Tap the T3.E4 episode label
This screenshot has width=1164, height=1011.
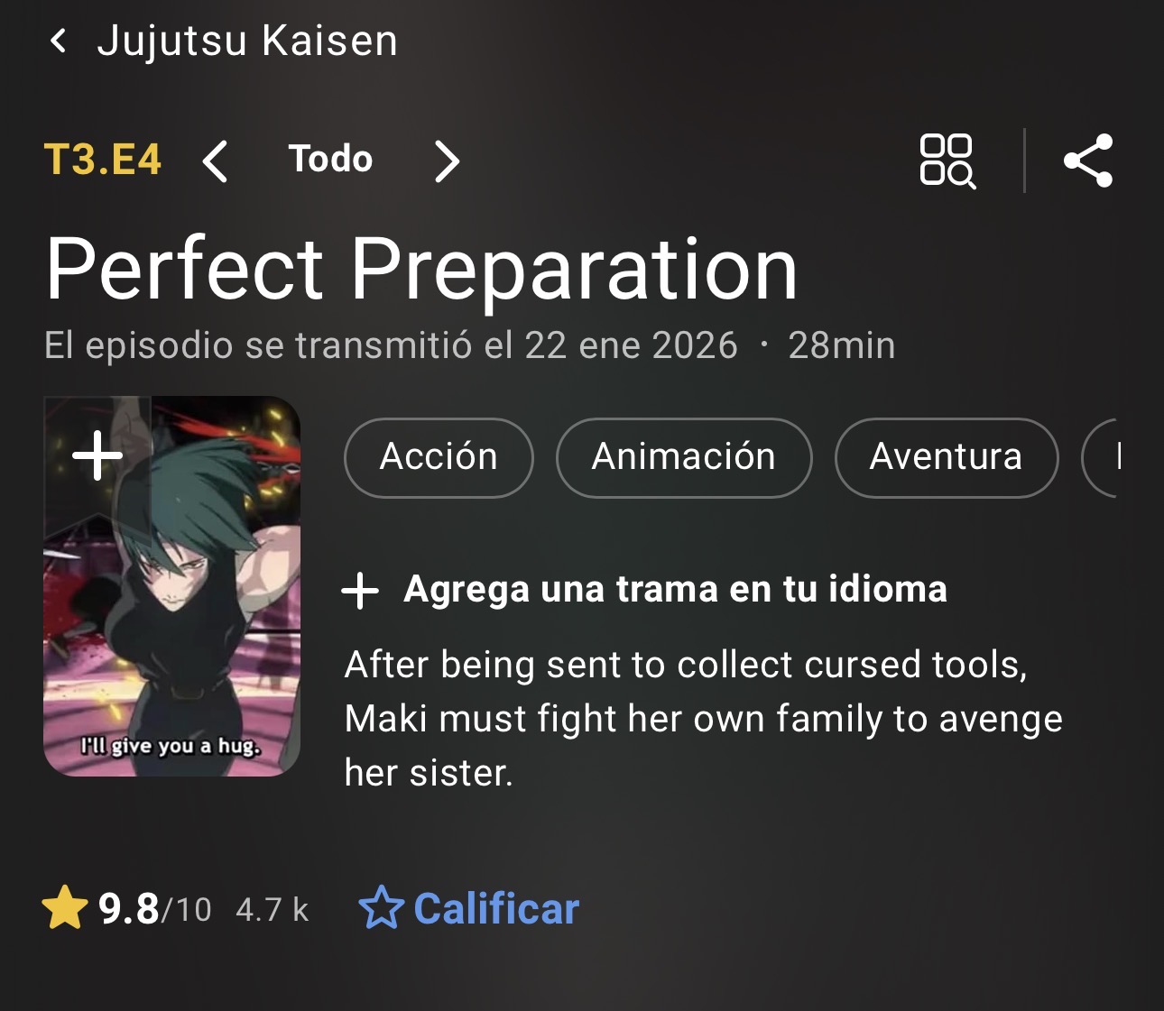103,160
